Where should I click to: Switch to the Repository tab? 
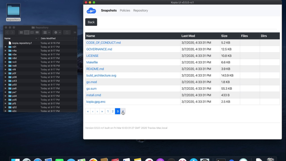140,10
